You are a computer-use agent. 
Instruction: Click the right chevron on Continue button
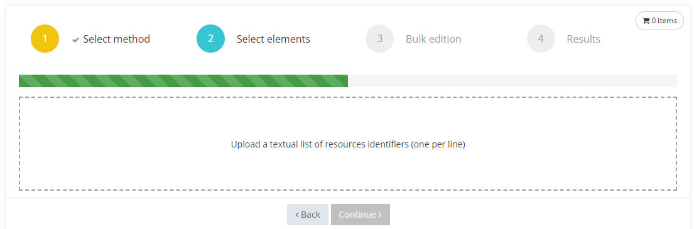380,215
